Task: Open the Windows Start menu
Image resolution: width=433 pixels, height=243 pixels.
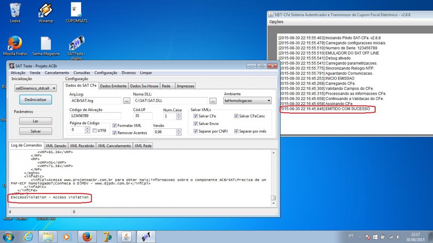Action: (8, 237)
